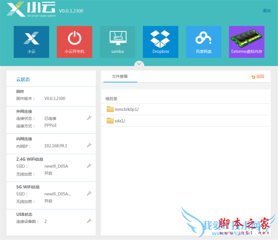Image resolution: width=278 pixels, height=240 pixels.
Task: Click the 5G WiFi信息 heading
Action: click(x=28, y=187)
